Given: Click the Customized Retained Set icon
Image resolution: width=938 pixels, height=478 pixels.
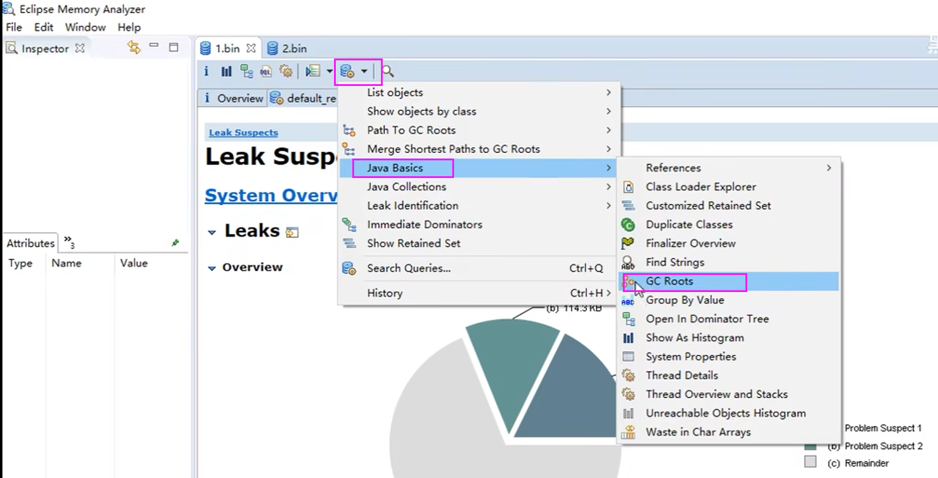Looking at the screenshot, I should coord(628,206).
